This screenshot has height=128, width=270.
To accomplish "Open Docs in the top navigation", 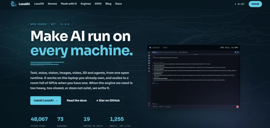I will pos(118,4).
